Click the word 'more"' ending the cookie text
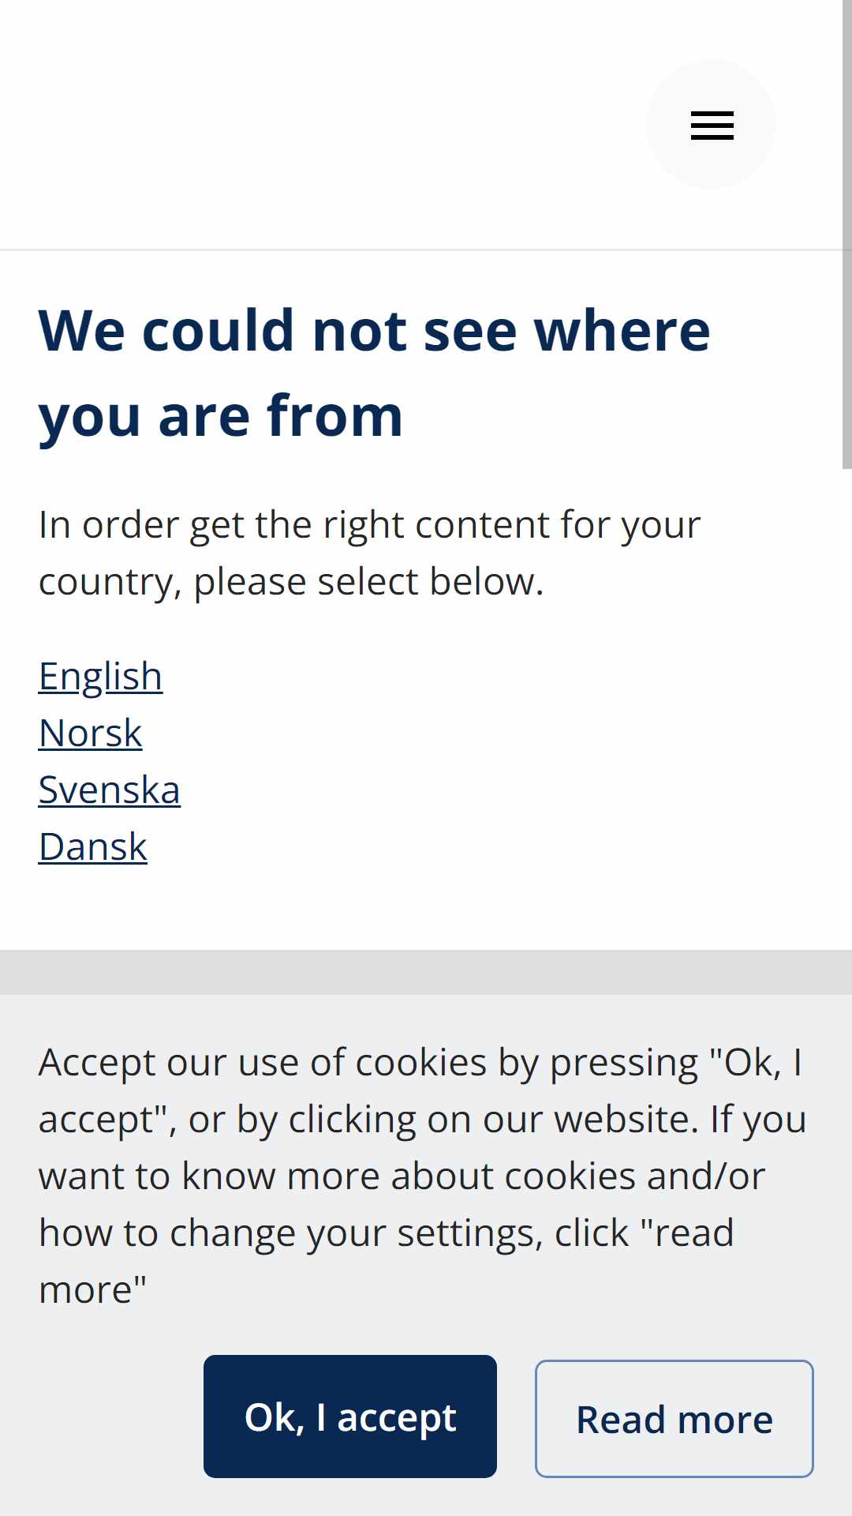 92,1290
